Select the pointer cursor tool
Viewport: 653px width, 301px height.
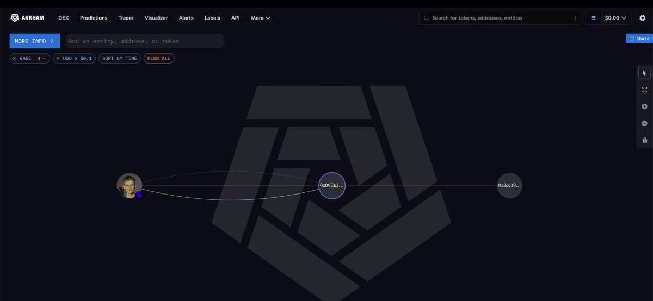click(x=644, y=73)
